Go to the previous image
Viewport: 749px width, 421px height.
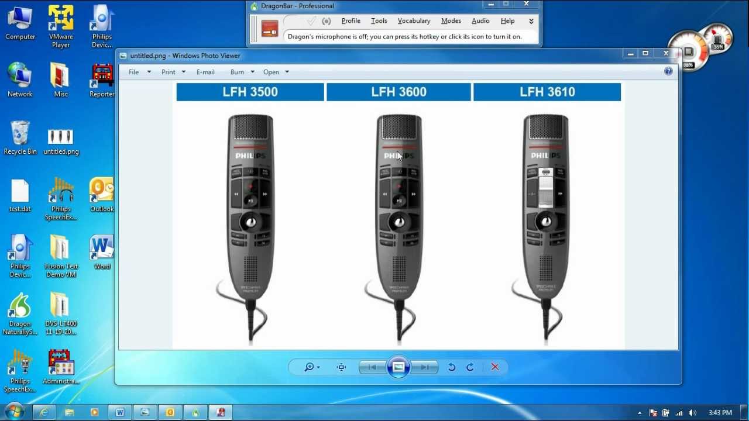(x=372, y=367)
